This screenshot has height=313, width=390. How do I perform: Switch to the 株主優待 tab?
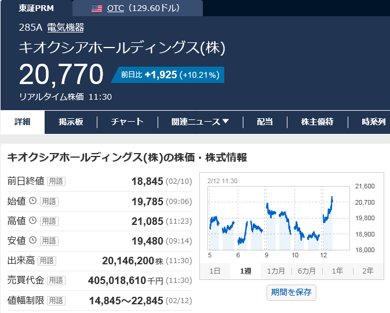(317, 122)
